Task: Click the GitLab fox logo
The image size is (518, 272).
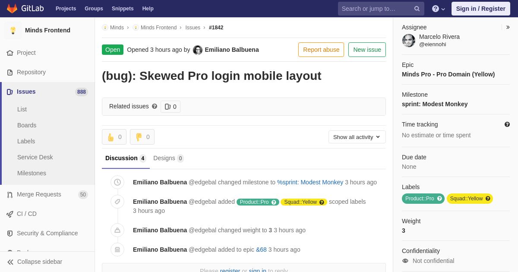Action: point(12,9)
